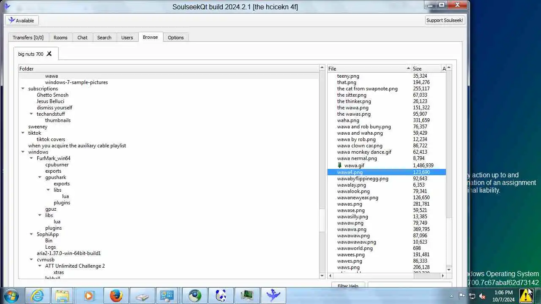Click the folder tree vertical scrollbar
541x304 pixels.
pyautogui.click(x=322, y=172)
